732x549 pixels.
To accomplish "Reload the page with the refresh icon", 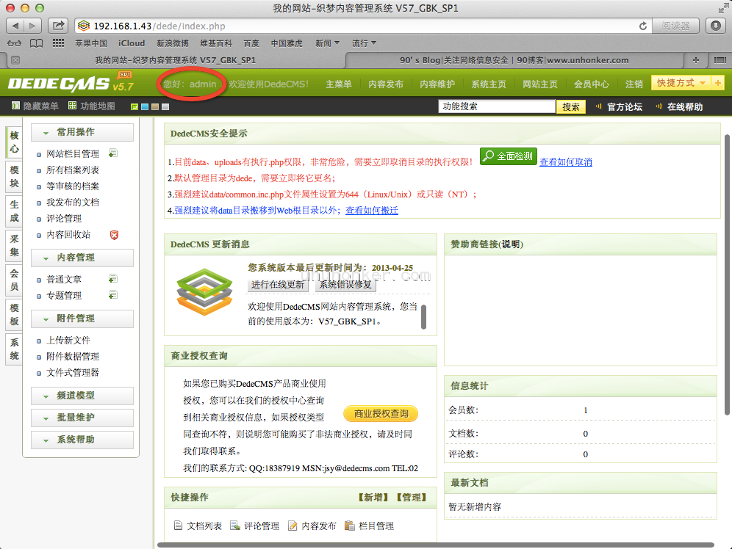I will [x=643, y=26].
